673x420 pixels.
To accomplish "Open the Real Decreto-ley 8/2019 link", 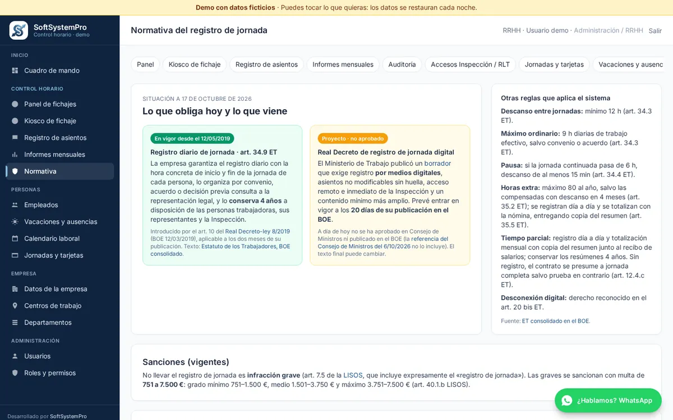I will pyautogui.click(x=257, y=231).
